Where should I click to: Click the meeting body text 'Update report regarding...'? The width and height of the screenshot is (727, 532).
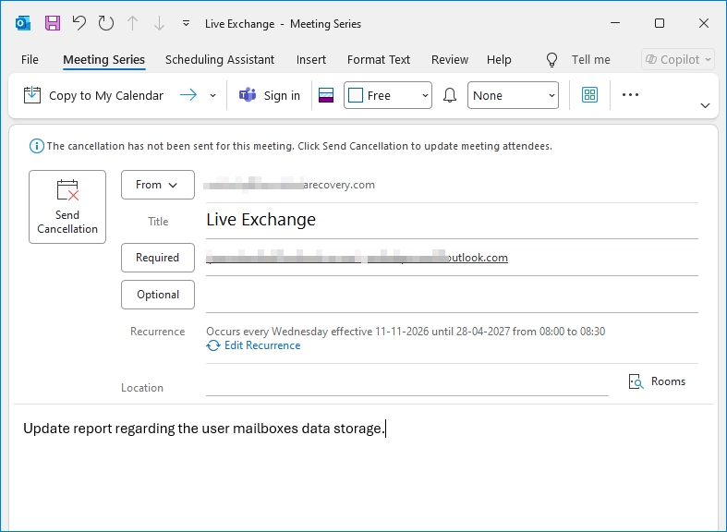(204, 429)
